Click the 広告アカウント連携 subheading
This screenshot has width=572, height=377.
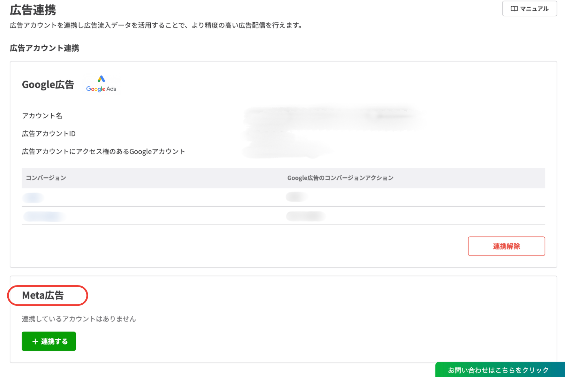coord(44,48)
